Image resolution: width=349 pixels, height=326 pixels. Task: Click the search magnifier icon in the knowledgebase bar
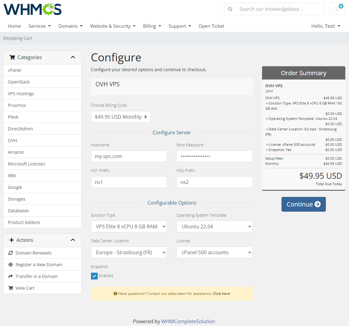pos(230,9)
